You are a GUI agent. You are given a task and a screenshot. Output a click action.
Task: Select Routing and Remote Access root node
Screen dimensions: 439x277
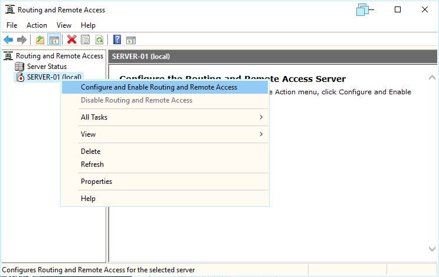pyautogui.click(x=59, y=56)
